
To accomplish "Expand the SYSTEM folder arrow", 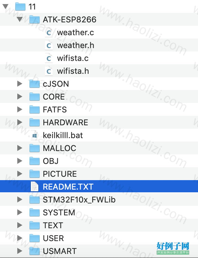I will click(20, 212).
